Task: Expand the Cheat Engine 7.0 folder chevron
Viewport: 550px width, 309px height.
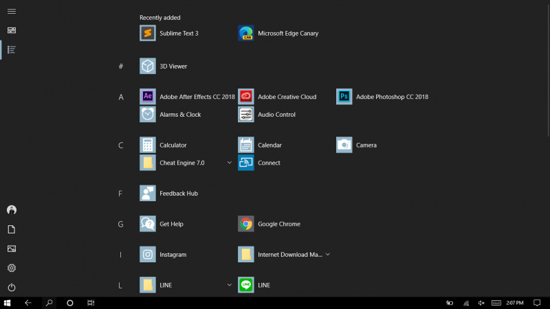Action: tap(230, 163)
